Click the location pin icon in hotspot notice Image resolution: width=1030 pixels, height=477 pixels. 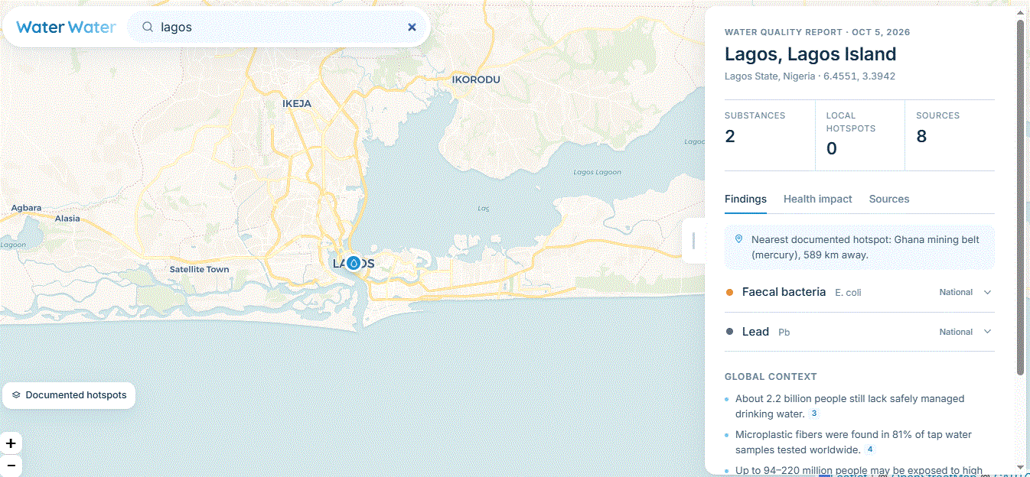(738, 239)
